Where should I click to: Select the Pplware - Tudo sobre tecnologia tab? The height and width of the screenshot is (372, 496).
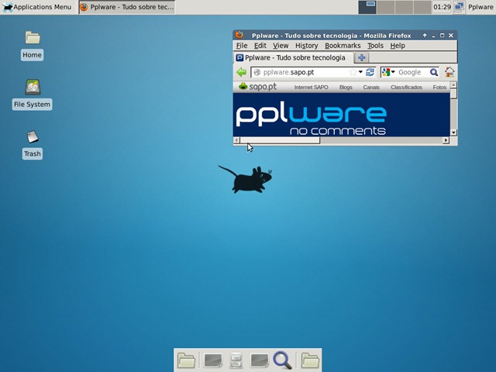point(294,57)
